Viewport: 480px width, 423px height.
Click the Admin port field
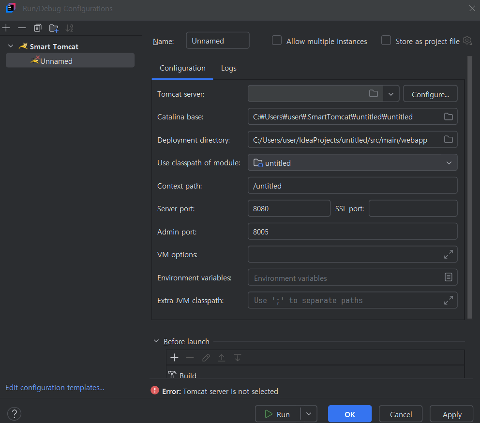(353, 232)
